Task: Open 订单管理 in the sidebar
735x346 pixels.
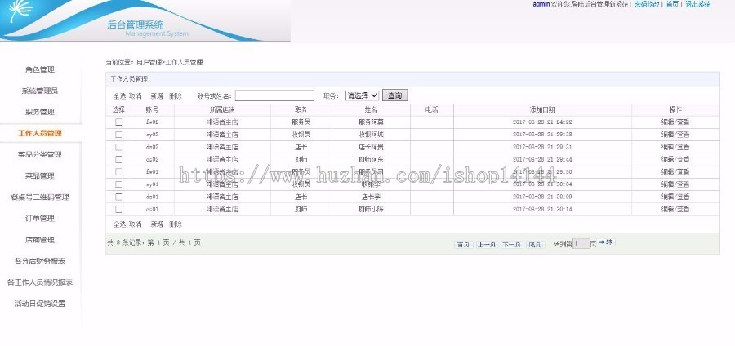Action: click(40, 219)
